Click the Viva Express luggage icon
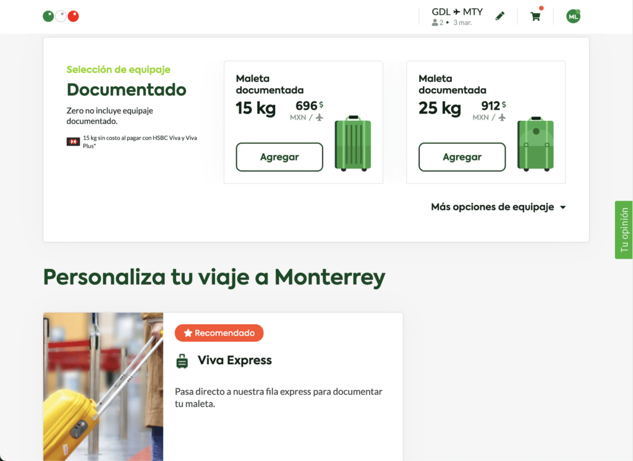Image resolution: width=633 pixels, height=461 pixels. 182,361
